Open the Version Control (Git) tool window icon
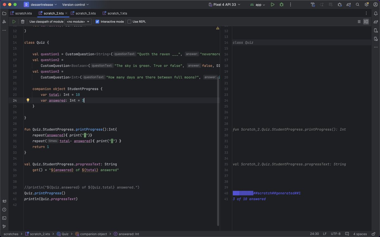Viewport: 380px width, 237px height. pyautogui.click(x=4, y=227)
